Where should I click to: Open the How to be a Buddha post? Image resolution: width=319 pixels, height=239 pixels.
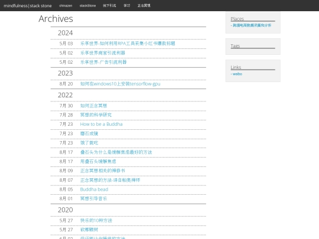[x=102, y=124]
